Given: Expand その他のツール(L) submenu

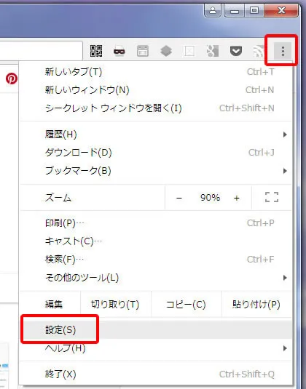Looking at the screenshot, I should [156, 278].
